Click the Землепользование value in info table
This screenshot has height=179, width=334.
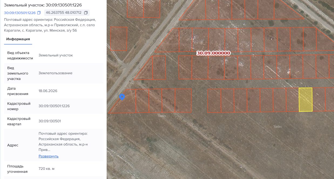55,73
